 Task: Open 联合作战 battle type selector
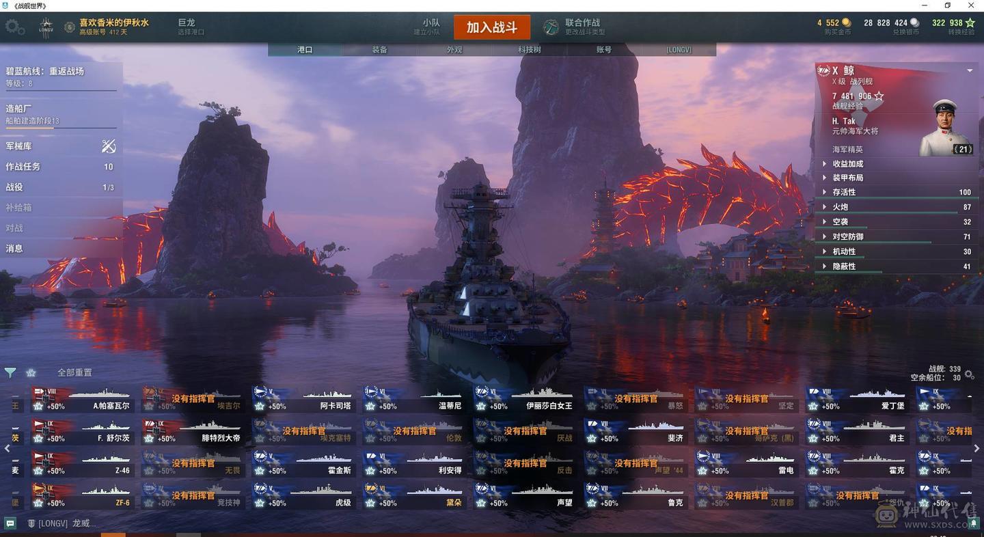(x=584, y=27)
